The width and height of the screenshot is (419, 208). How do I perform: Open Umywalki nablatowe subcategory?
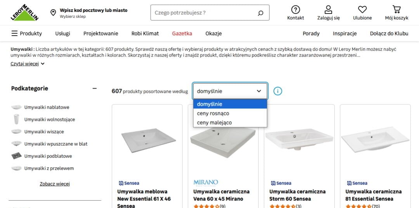[47, 107]
